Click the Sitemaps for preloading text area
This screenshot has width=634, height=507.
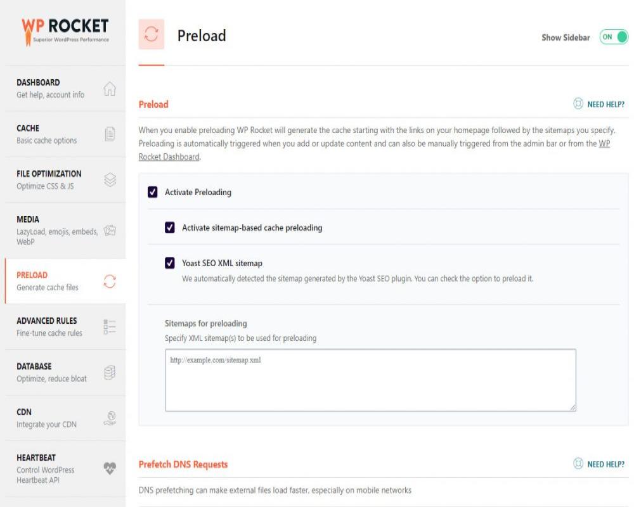(x=370, y=380)
